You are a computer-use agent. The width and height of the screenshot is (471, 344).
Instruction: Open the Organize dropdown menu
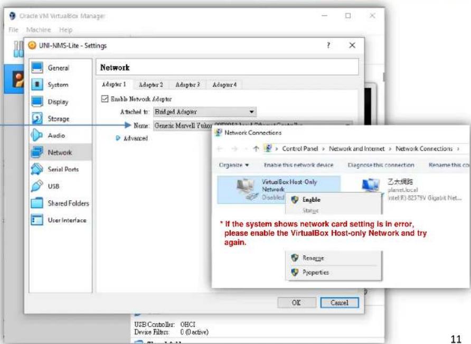(x=234, y=165)
